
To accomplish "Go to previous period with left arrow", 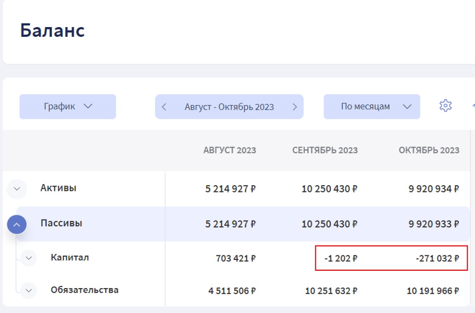I will click(164, 107).
